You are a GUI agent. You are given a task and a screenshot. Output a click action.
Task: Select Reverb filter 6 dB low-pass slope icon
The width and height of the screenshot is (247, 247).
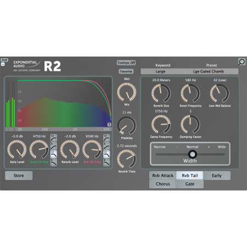coord(106,162)
